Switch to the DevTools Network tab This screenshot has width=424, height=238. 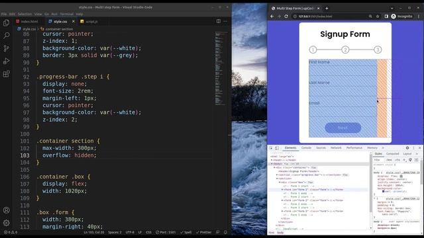pyautogui.click(x=336, y=148)
